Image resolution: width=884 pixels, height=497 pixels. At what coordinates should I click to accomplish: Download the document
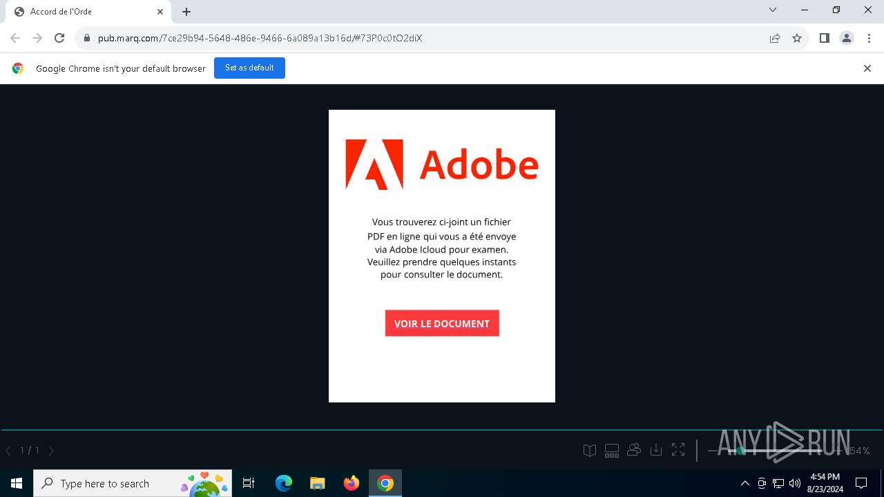pyautogui.click(x=656, y=450)
